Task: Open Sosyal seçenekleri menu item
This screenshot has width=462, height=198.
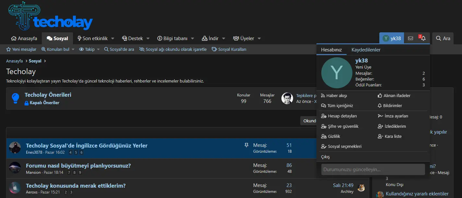Action: point(341,147)
